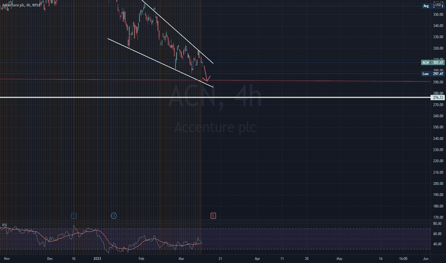Viewport: 446px width, 263px height.
Task: Click the dividend D marker
Action: [114, 216]
